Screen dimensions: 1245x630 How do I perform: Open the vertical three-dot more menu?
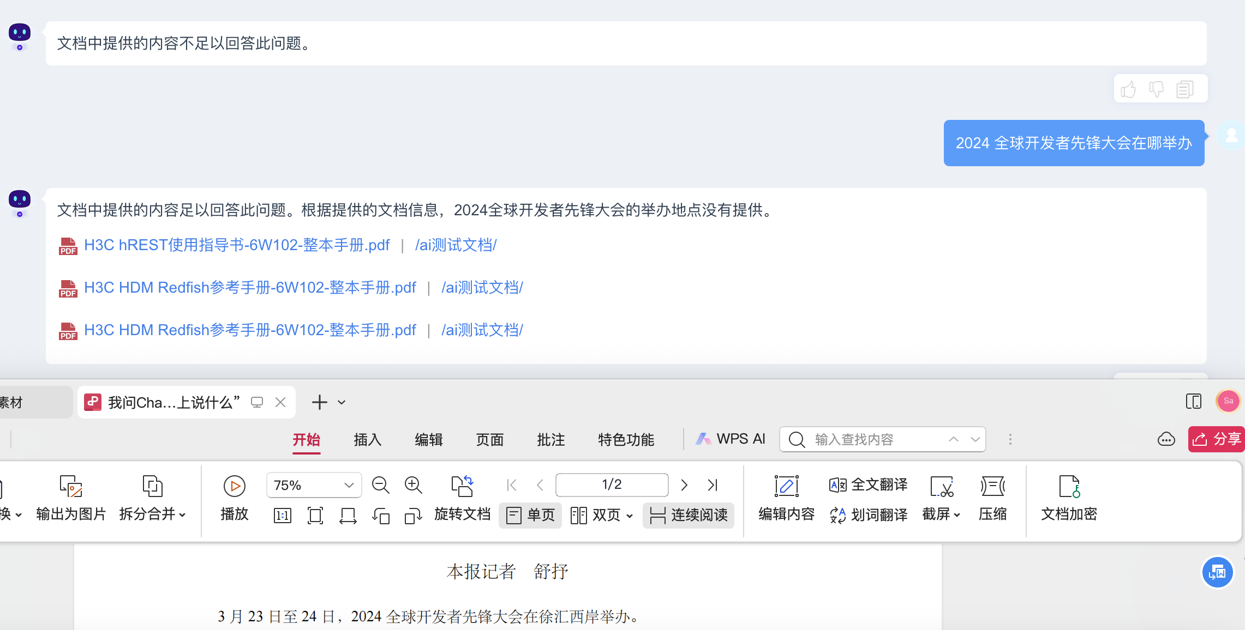tap(1010, 439)
